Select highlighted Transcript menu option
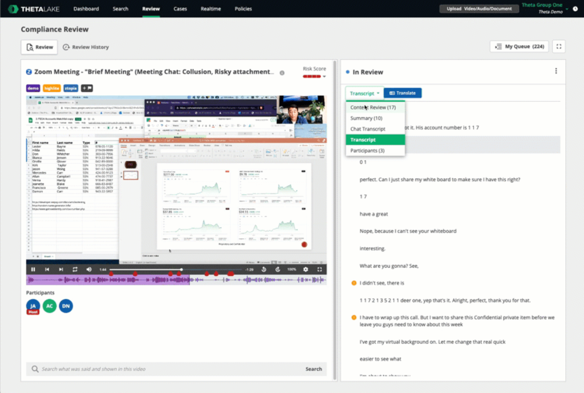 [x=375, y=139]
